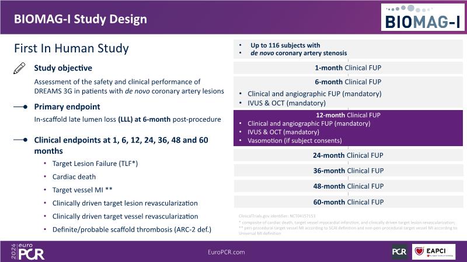Click the pencil icon beside Study objective
Image resolution: width=467 pixels, height=262 pixels.
[x=19, y=69]
